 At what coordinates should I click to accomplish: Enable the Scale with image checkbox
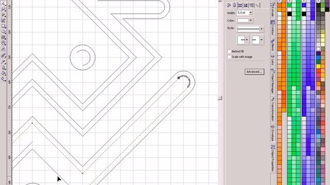tap(229, 57)
